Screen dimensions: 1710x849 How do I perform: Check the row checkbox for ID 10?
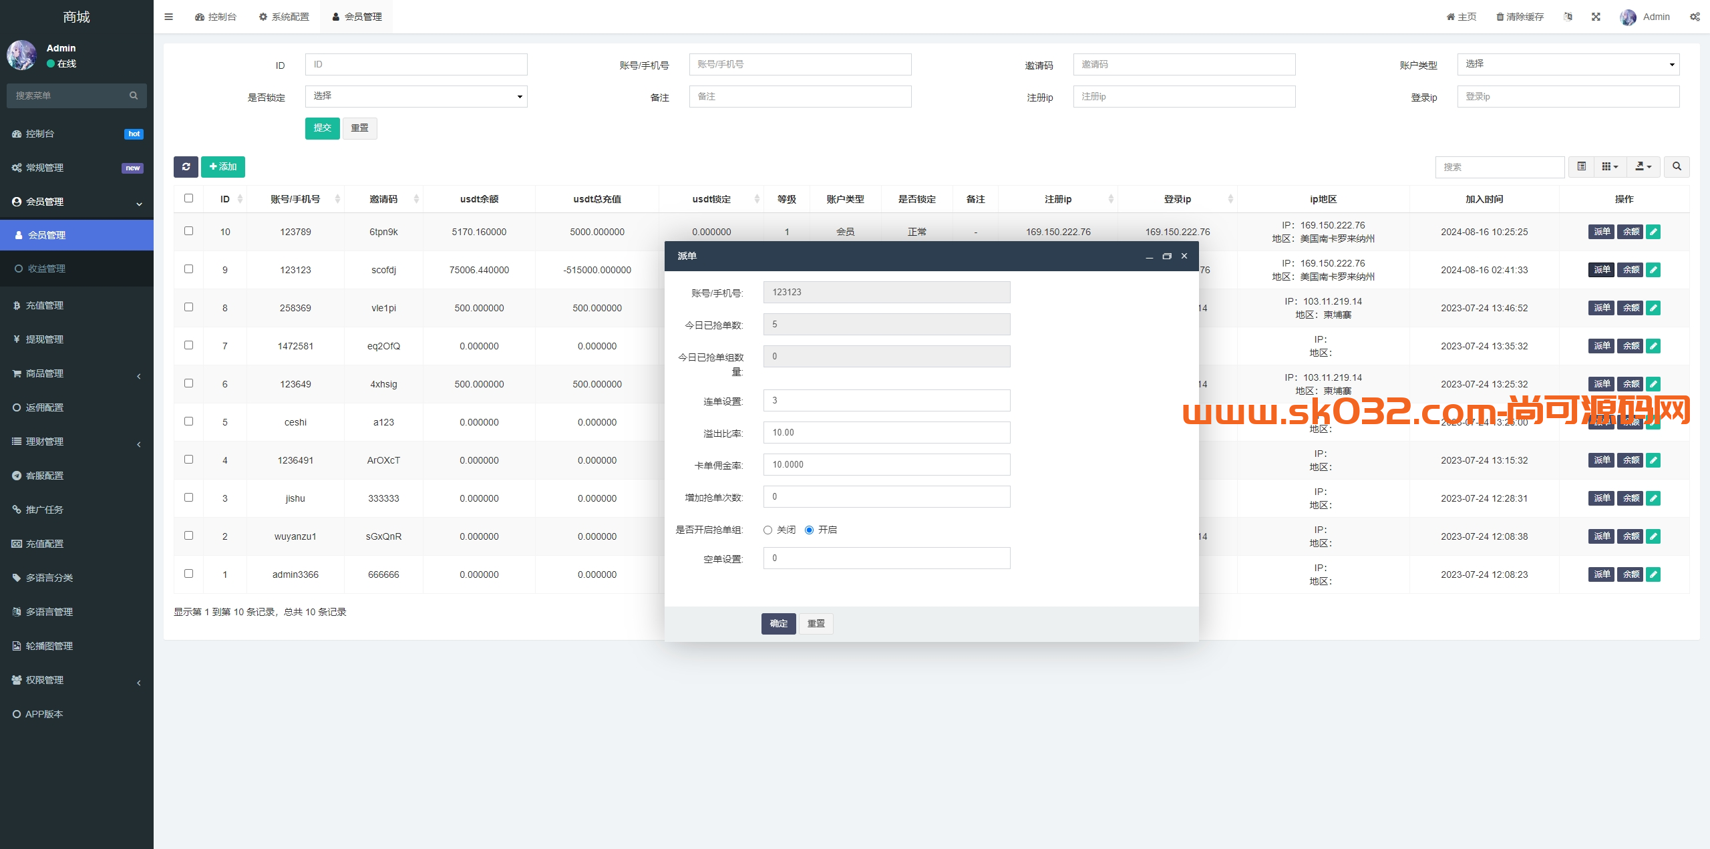click(x=188, y=231)
